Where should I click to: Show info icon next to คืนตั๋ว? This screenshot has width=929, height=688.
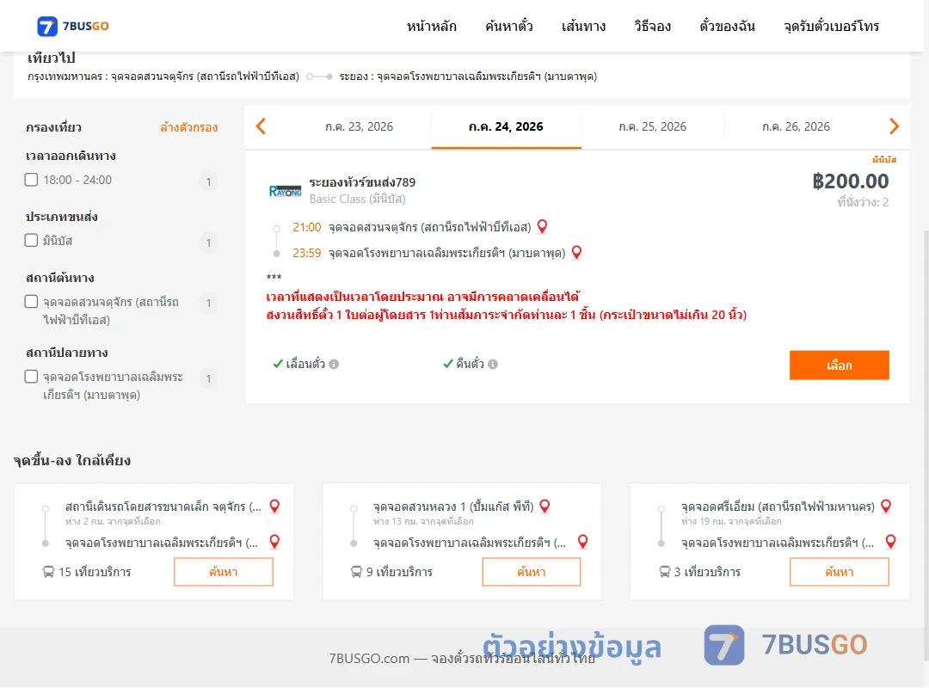pyautogui.click(x=493, y=365)
